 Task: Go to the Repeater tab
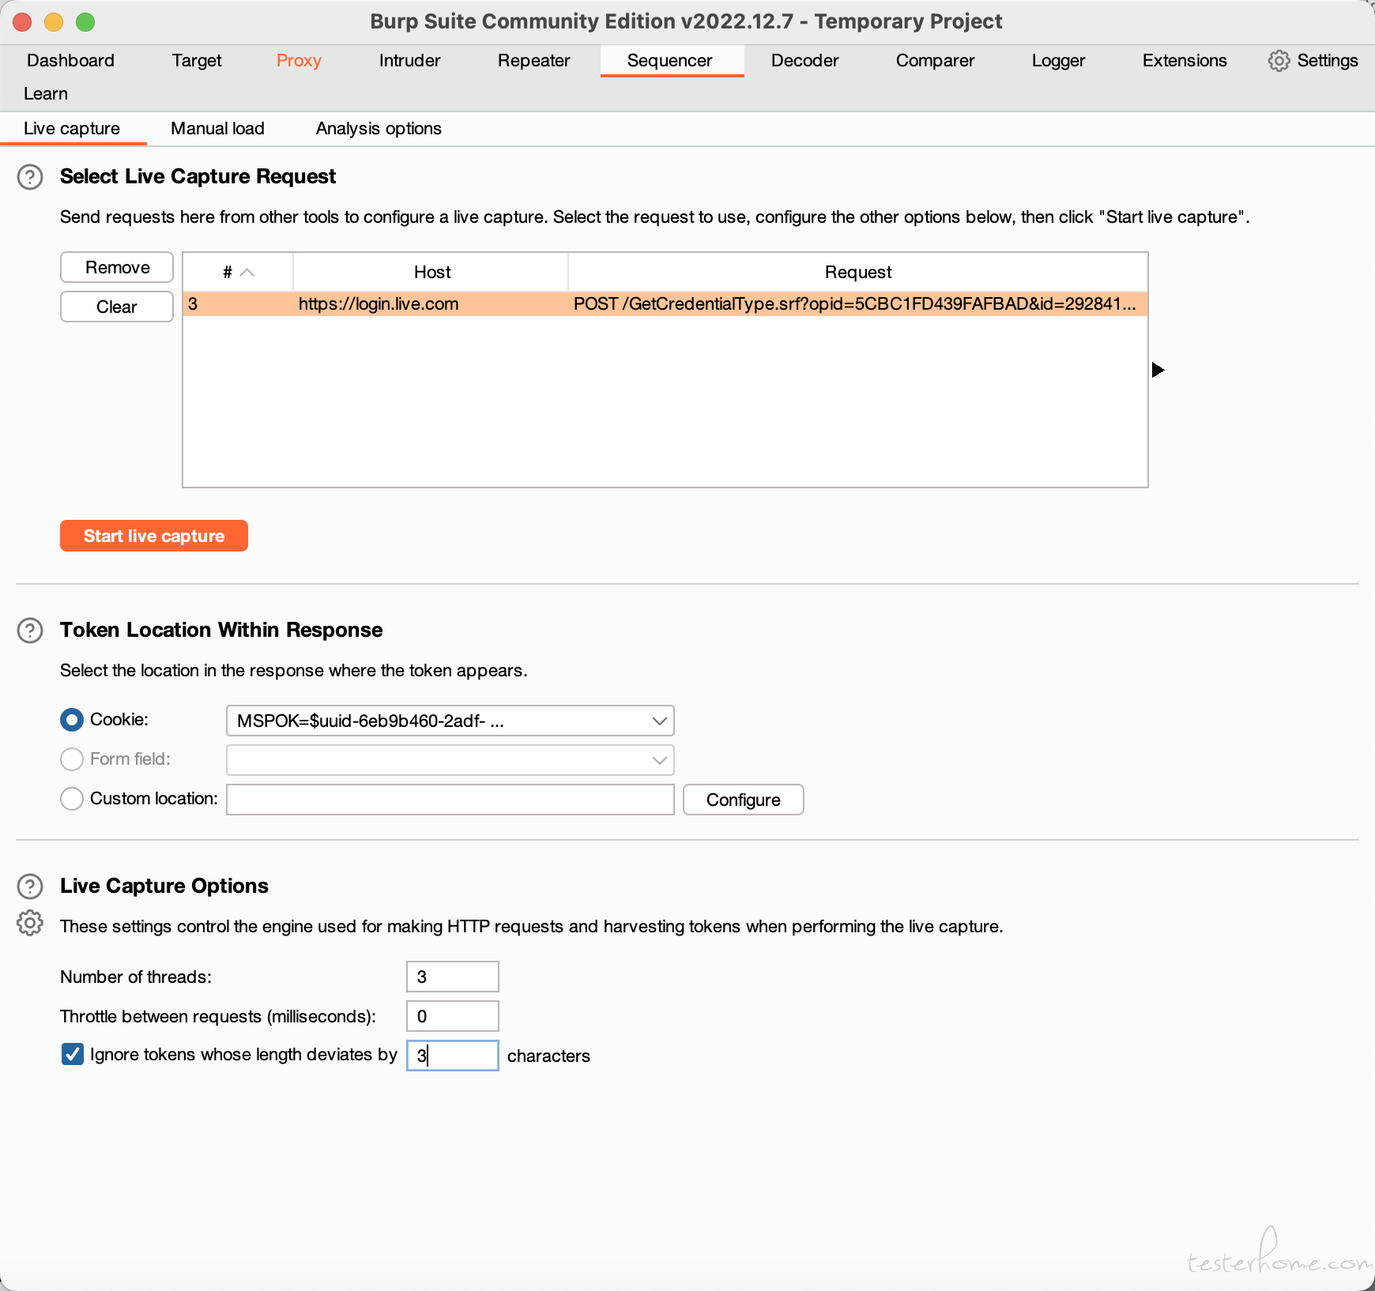[533, 61]
